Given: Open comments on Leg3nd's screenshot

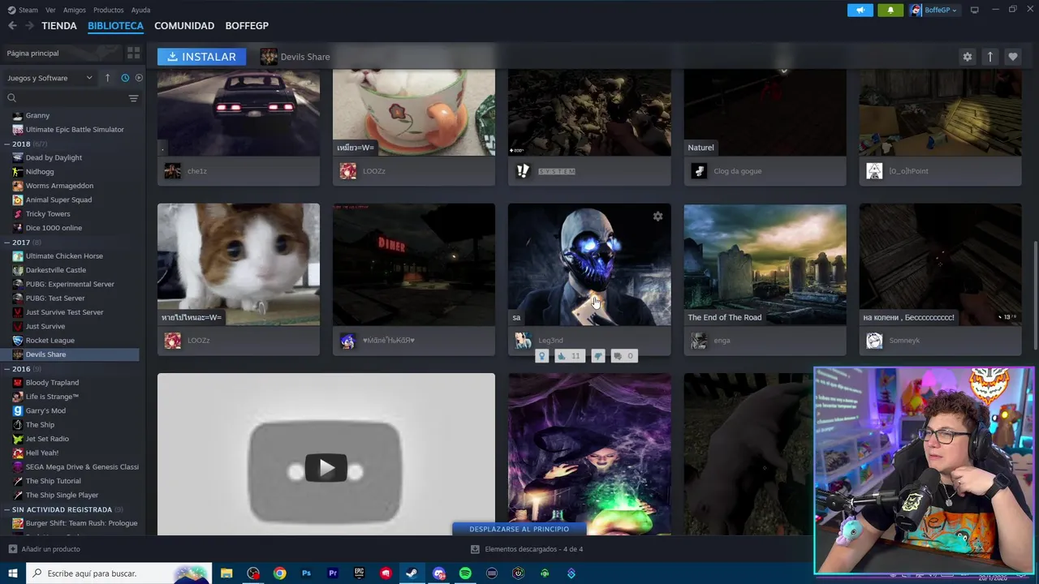Looking at the screenshot, I should [623, 355].
